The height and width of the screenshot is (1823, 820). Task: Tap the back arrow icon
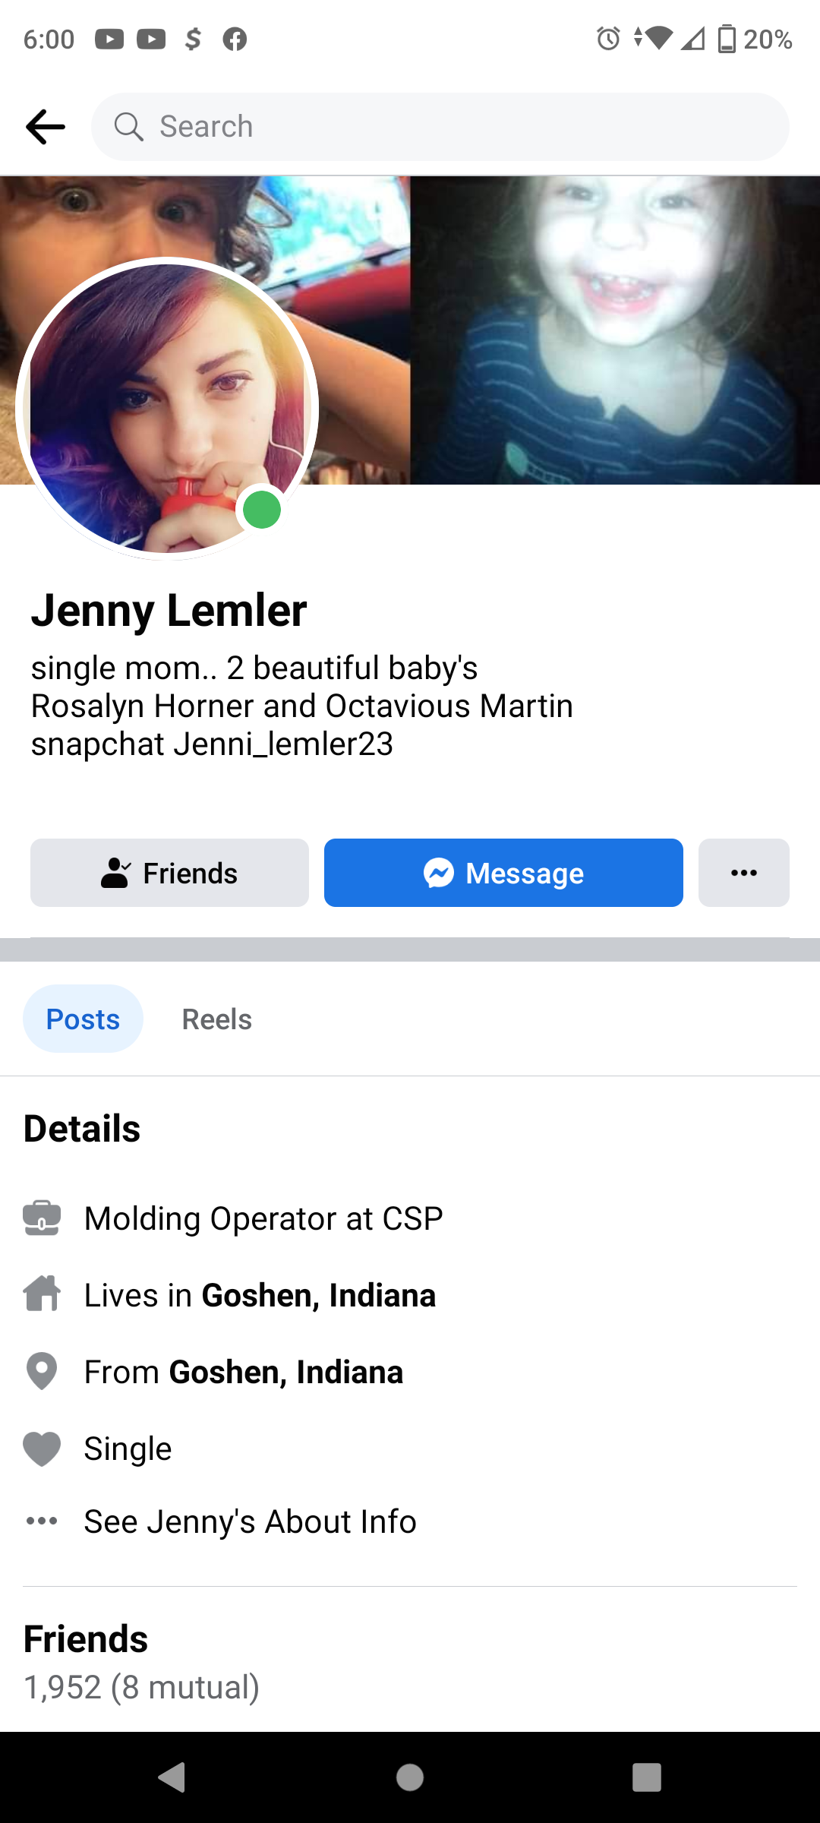pyautogui.click(x=46, y=126)
